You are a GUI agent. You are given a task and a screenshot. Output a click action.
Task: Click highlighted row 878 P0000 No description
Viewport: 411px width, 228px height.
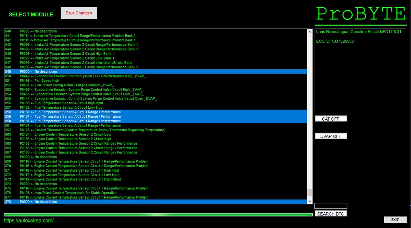[x=155, y=202]
